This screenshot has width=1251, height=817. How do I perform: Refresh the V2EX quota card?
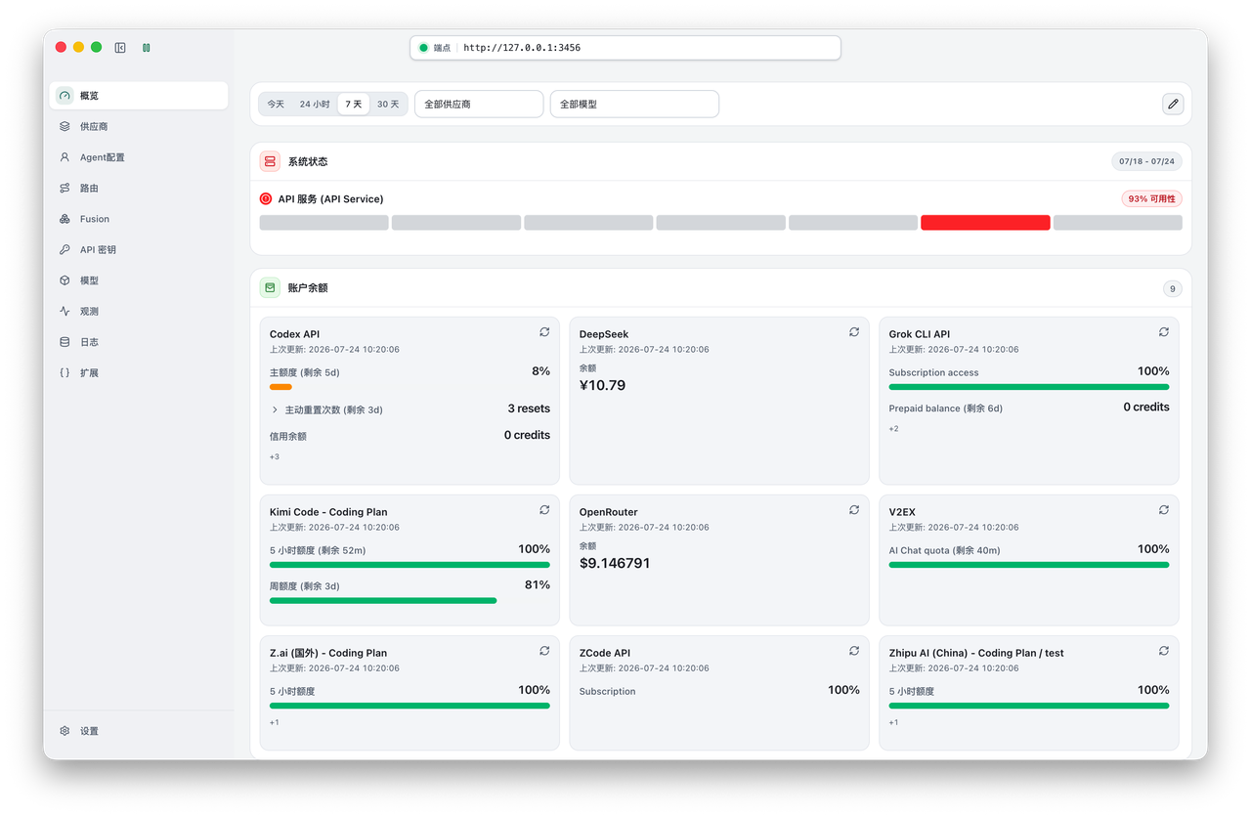[1164, 510]
